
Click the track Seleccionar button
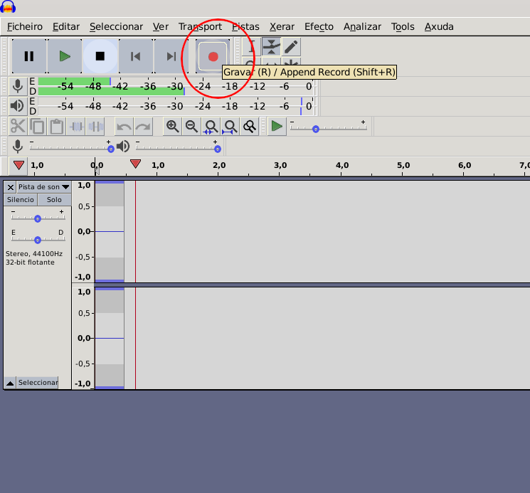pyautogui.click(x=38, y=383)
